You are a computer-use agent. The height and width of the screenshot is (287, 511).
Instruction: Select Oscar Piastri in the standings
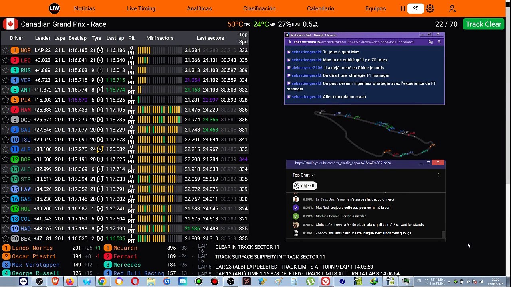point(34,256)
